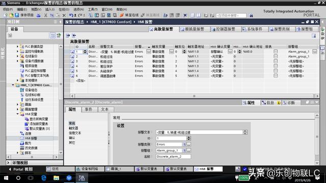
Task: Click the redo arrow icon
Action: pyautogui.click(x=80, y=15)
